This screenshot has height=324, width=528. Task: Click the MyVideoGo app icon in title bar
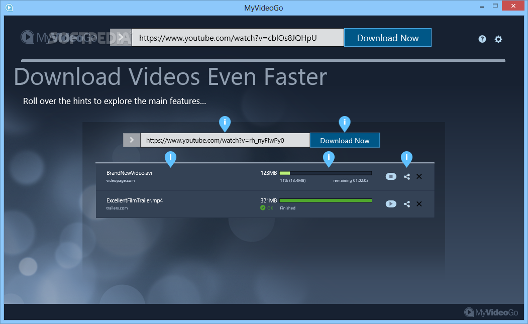click(9, 8)
